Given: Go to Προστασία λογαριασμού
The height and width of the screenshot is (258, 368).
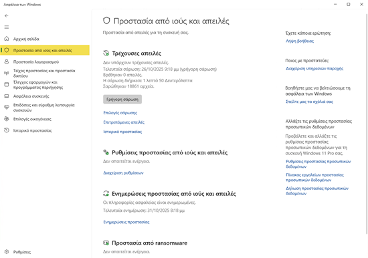Looking at the screenshot, I should [x=45, y=61].
